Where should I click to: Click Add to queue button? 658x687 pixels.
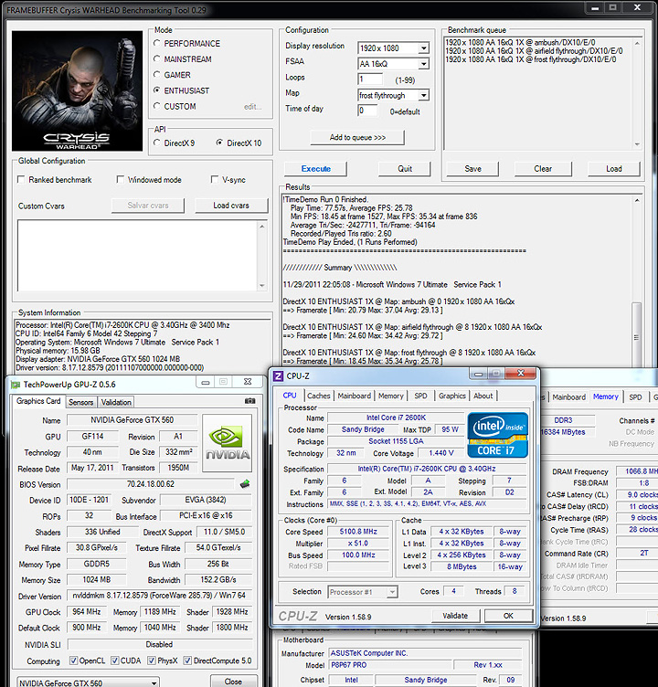pos(357,138)
